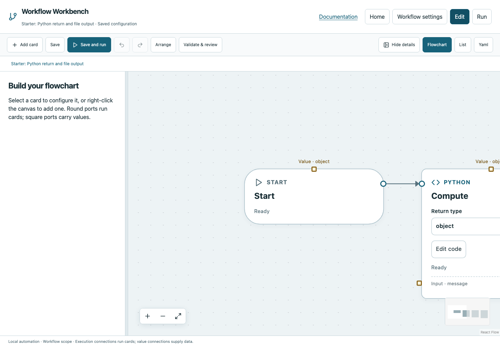Select the Compute card title
The width and height of the screenshot is (500, 347).
point(450,196)
